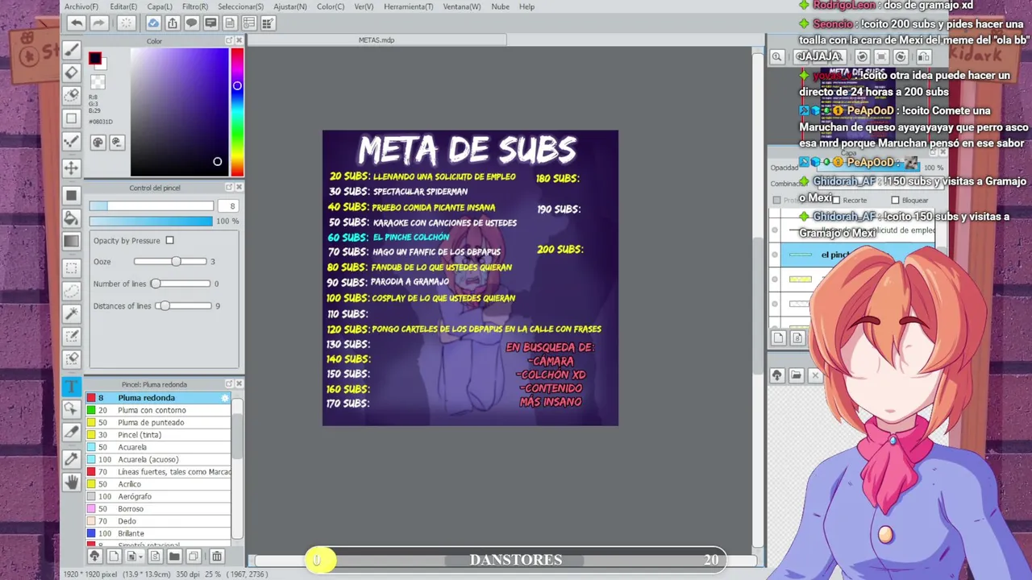The height and width of the screenshot is (580, 1032).
Task: Open the Ventana(W) menu
Action: [x=462, y=6]
